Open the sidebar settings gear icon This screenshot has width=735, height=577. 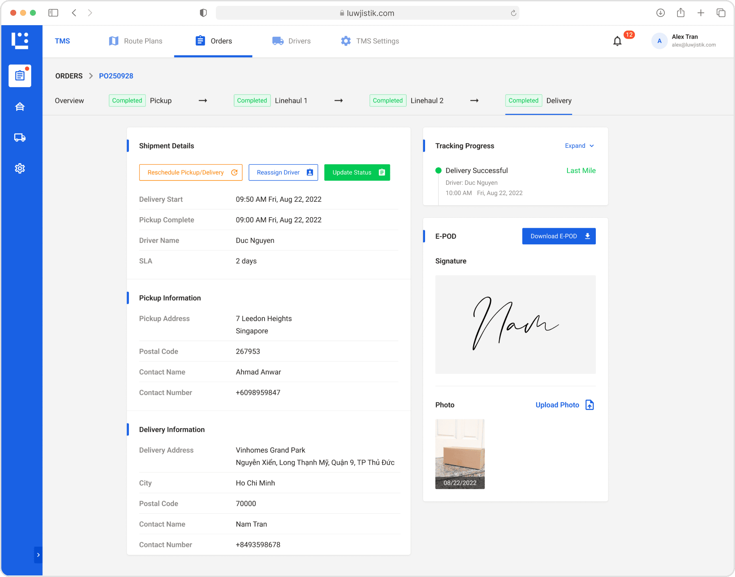click(x=20, y=168)
